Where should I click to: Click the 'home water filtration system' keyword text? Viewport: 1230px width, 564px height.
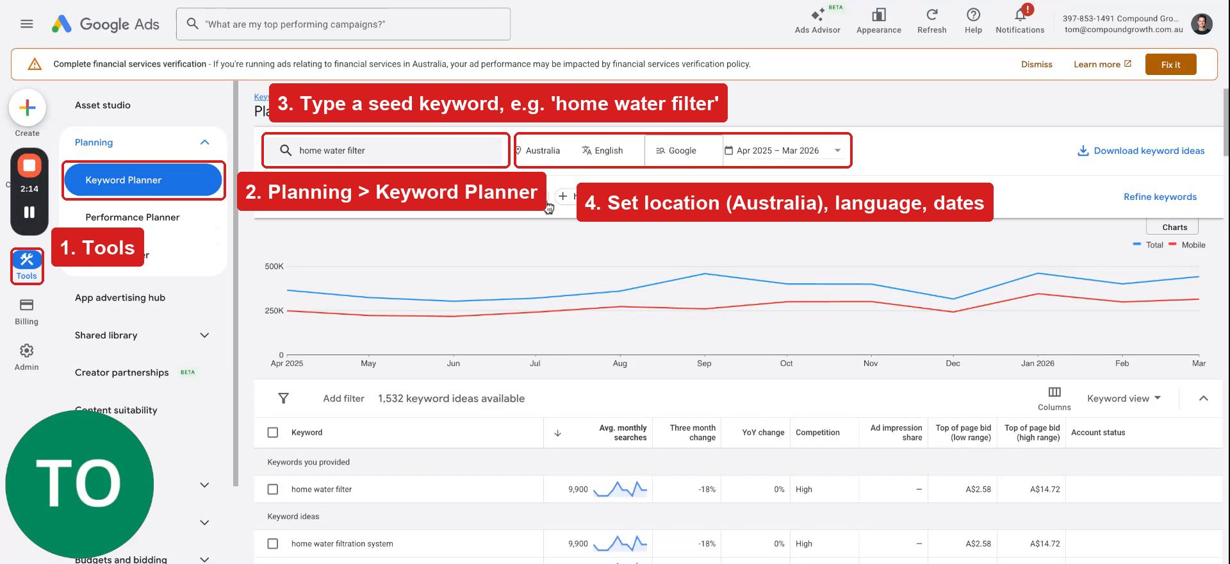tap(342, 543)
